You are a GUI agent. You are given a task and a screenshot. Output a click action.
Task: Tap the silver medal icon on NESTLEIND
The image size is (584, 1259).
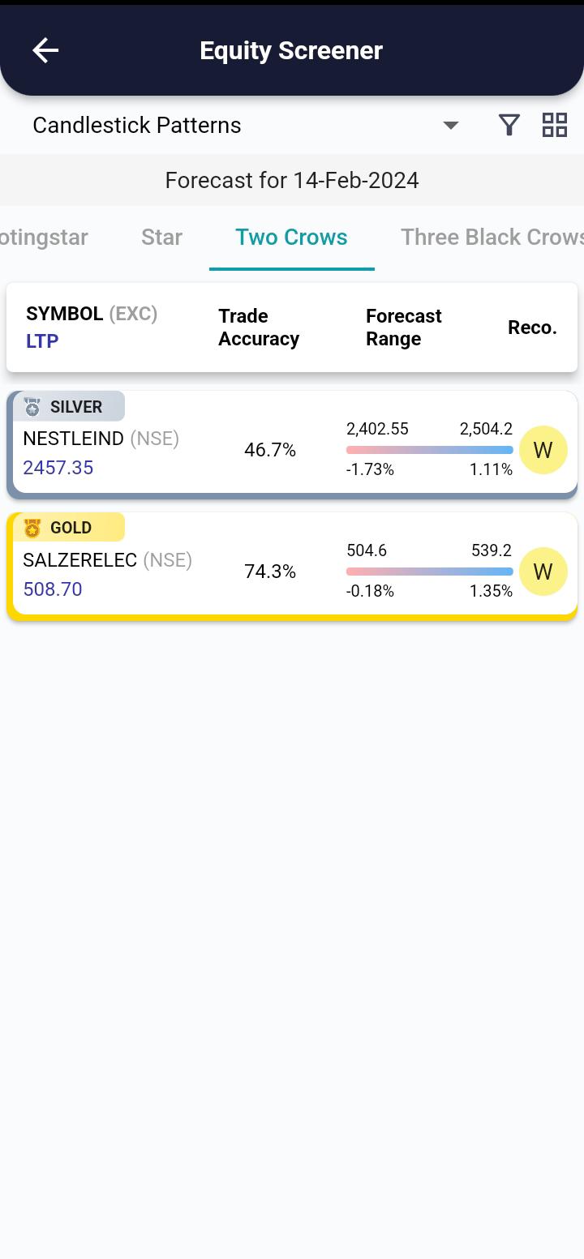click(x=32, y=407)
